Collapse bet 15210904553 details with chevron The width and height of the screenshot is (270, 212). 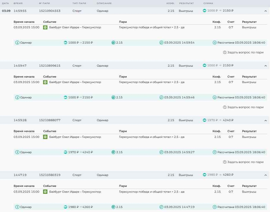coord(266,11)
